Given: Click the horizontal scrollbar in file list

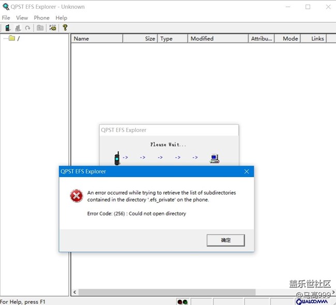Looking at the screenshot, I should coord(166,292).
